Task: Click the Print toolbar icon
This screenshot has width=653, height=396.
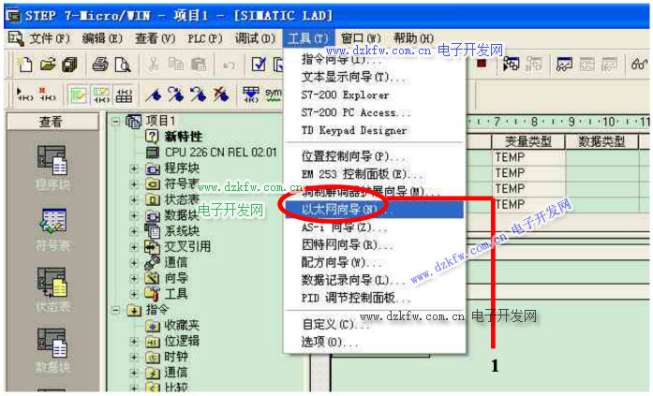Action: (100, 64)
